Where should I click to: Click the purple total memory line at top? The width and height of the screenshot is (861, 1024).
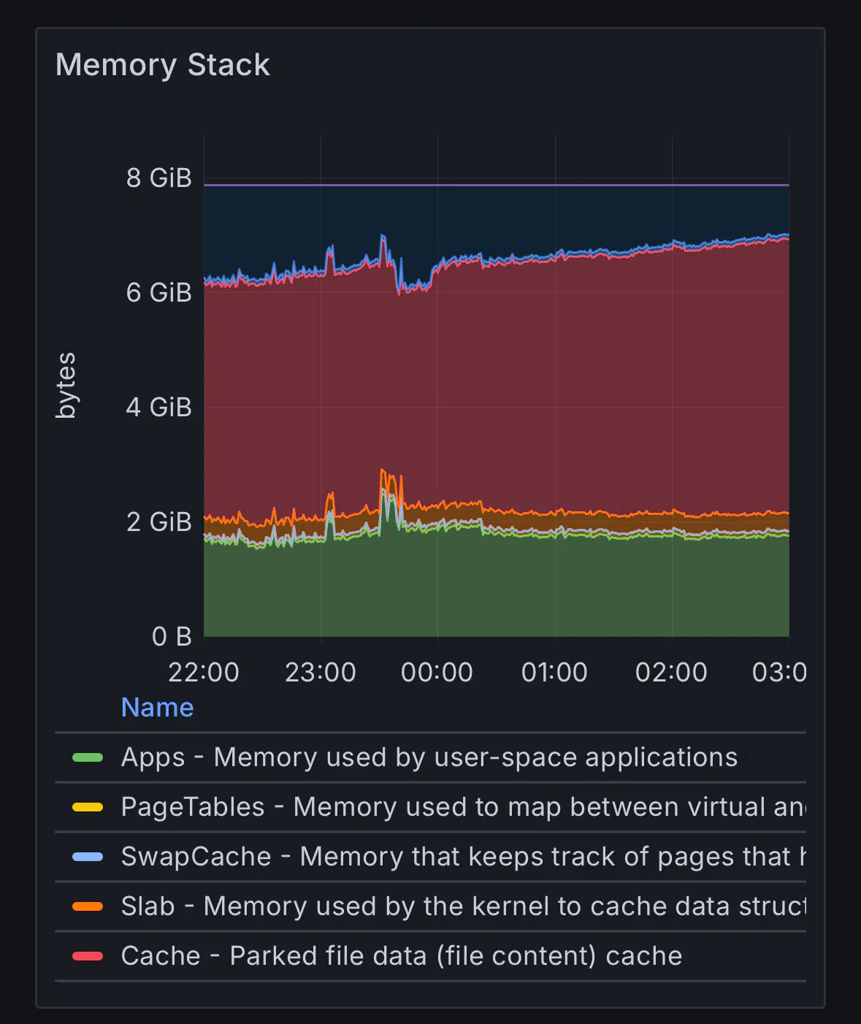[497, 185]
